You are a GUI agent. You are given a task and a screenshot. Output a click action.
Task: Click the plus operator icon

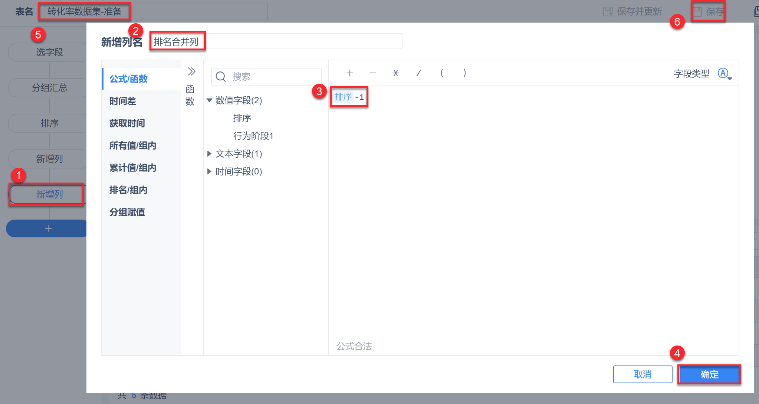coord(349,73)
